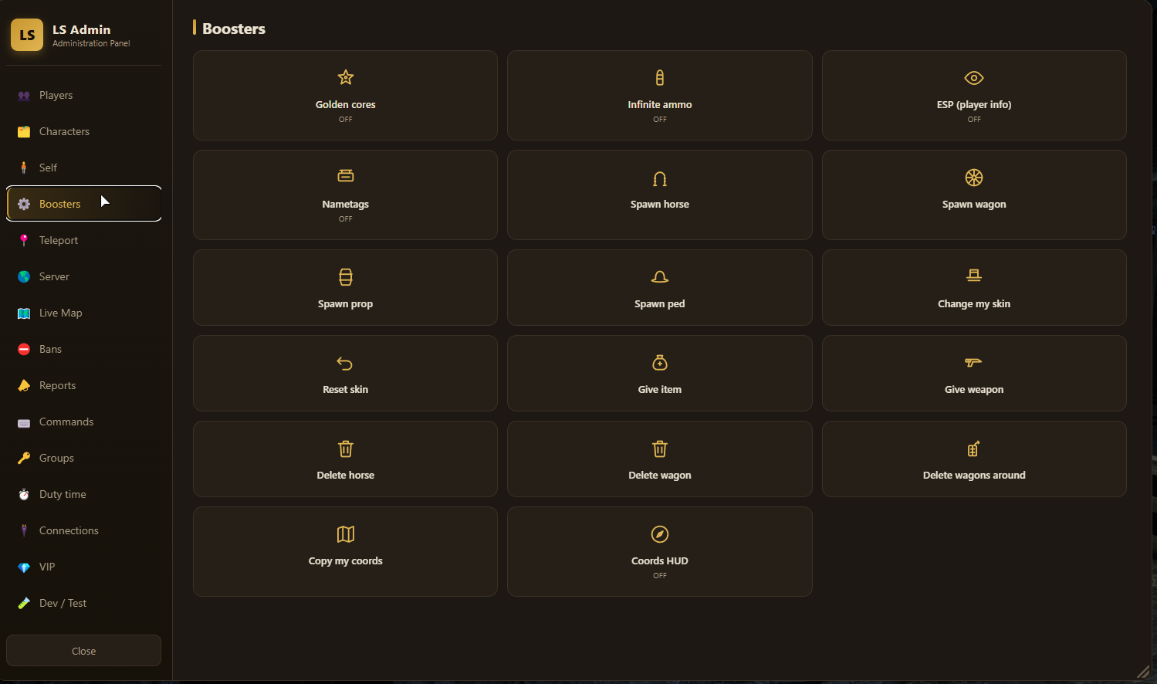Open the Reports page

click(x=83, y=385)
